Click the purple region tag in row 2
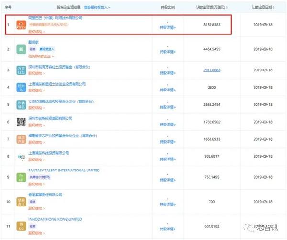 click(x=33, y=49)
